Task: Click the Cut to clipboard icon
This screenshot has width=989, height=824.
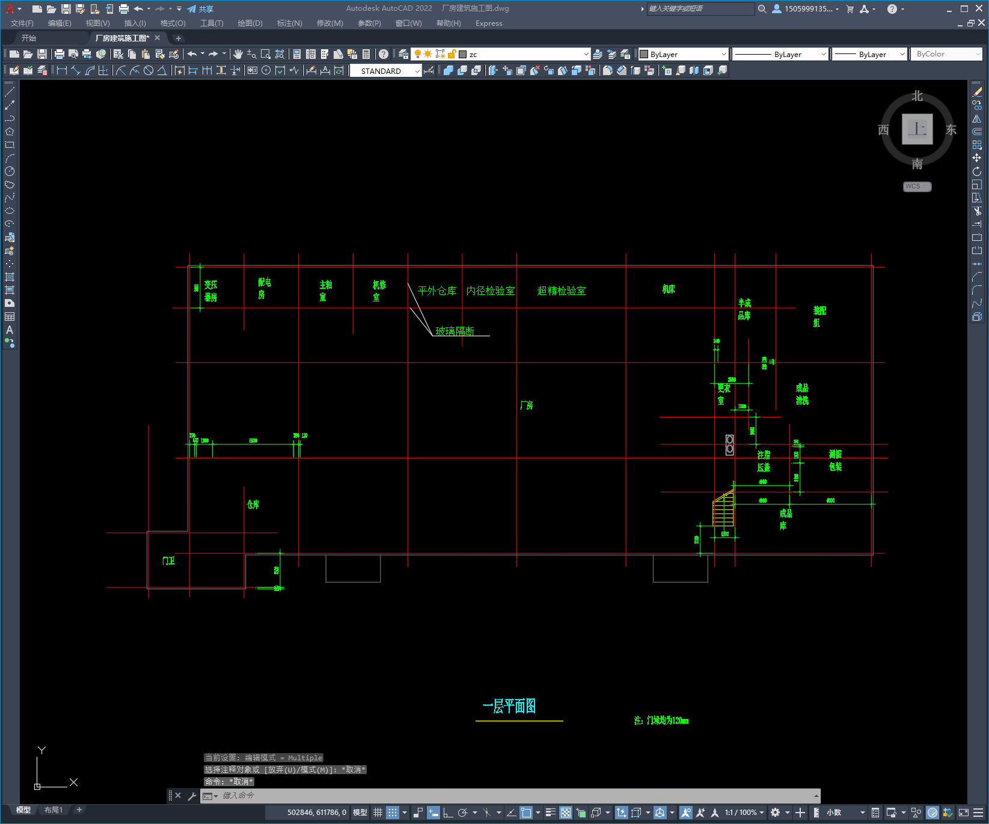Action: 118,54
